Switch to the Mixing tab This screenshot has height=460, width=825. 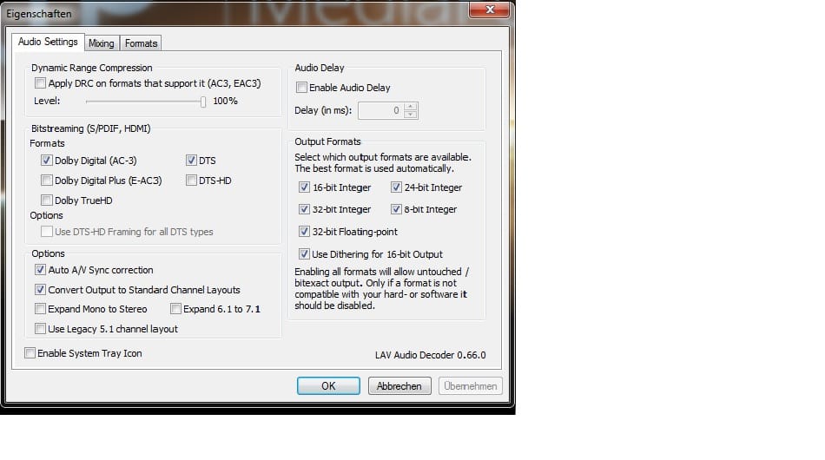point(101,43)
